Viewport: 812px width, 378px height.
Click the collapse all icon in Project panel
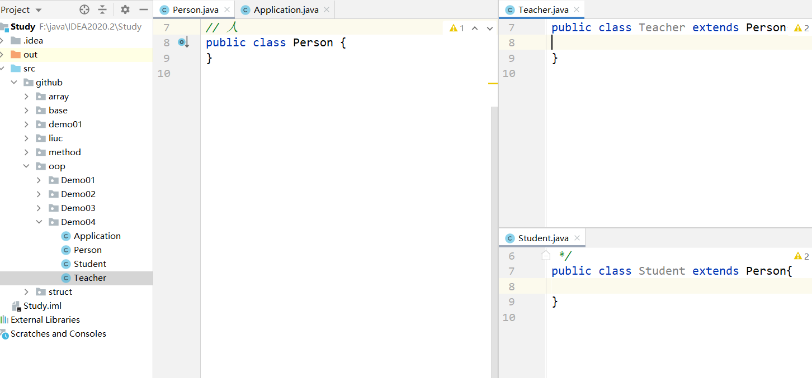coord(102,9)
